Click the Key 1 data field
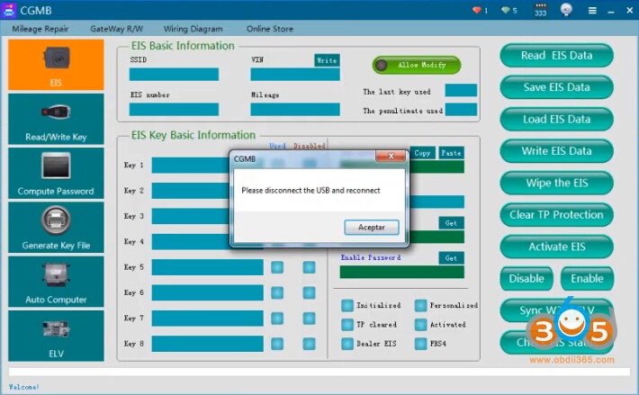Image resolution: width=639 pixels, height=395 pixels. 191,166
